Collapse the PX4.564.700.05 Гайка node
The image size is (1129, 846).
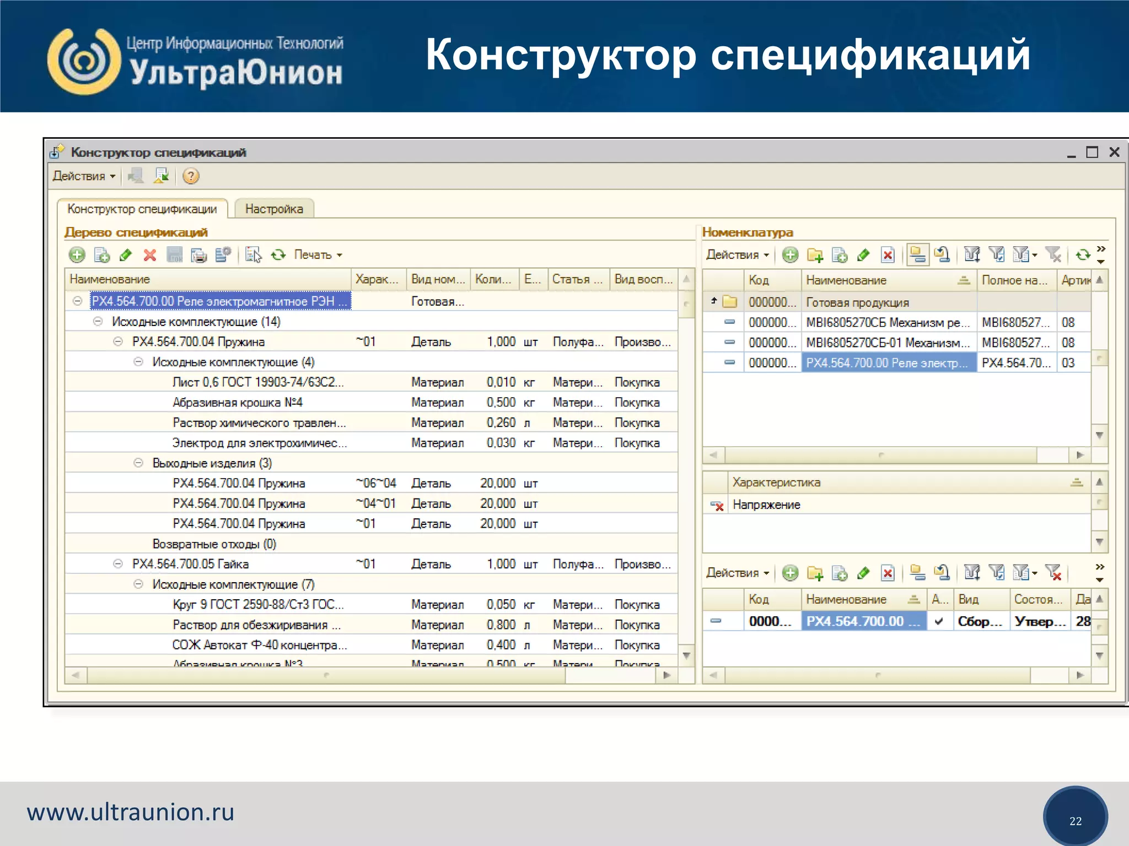click(118, 564)
